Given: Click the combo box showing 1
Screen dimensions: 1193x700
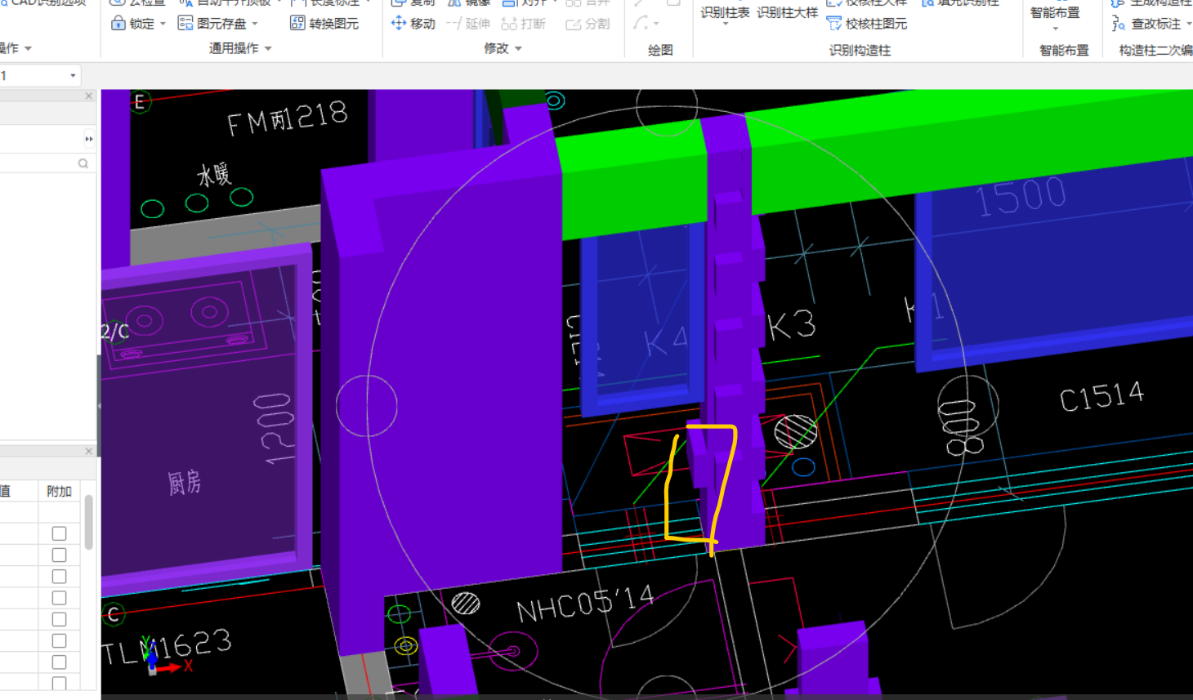Looking at the screenshot, I should coord(38,76).
